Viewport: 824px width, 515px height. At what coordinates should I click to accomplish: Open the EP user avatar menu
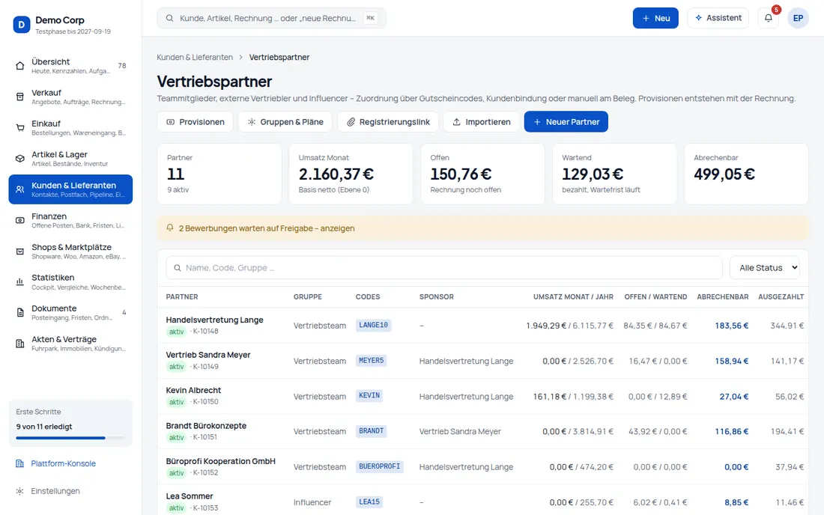click(x=798, y=19)
